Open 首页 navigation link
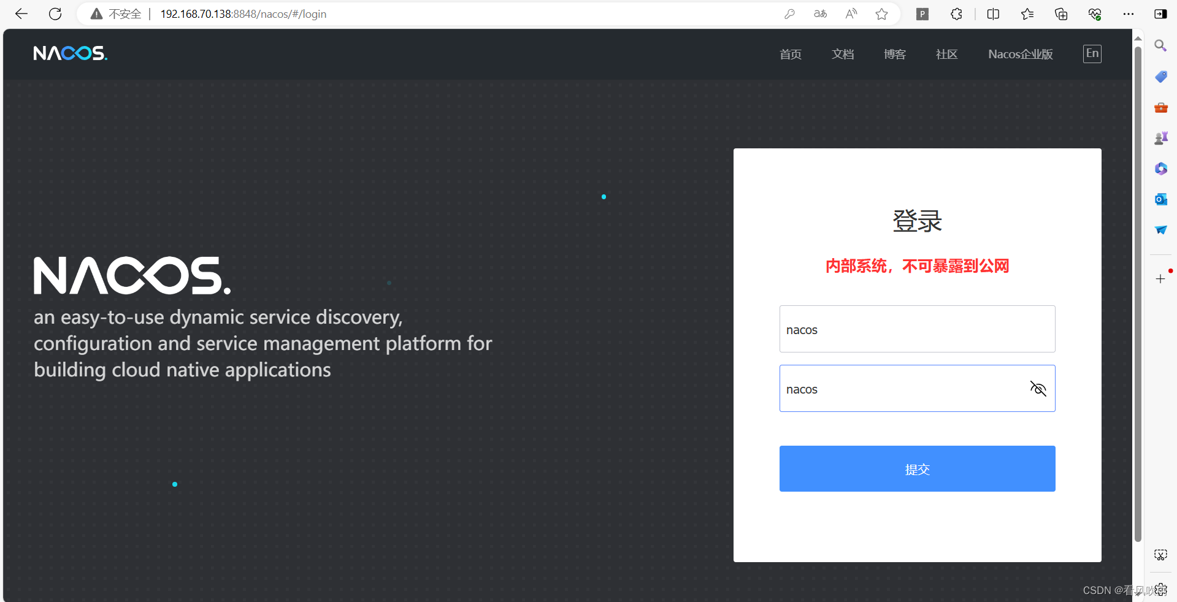Screen dimensions: 1177x602 point(791,55)
